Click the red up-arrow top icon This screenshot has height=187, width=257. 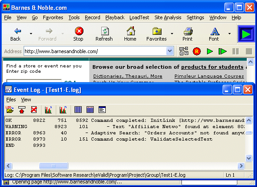[22, 109]
